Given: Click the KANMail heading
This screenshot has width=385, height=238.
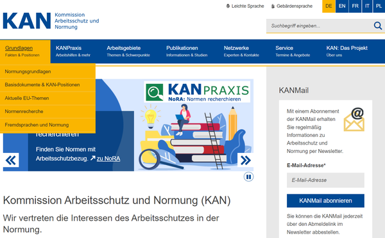Looking at the screenshot, I should 294,90.
